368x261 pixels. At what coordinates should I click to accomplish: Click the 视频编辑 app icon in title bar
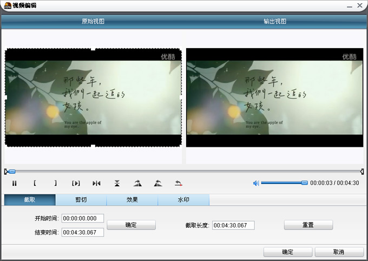[x=8, y=5]
